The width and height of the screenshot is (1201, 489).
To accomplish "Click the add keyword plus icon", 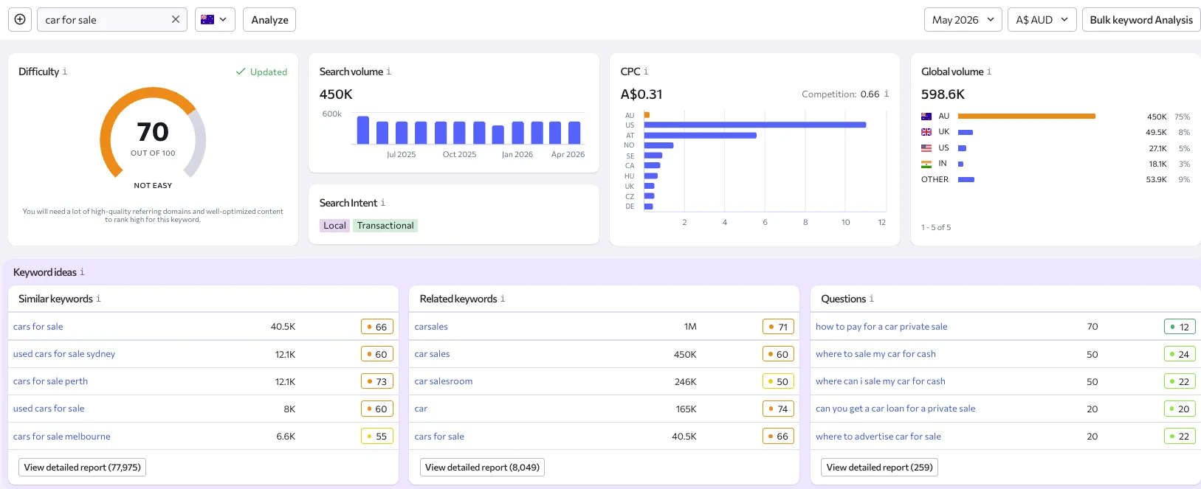I will pyautogui.click(x=20, y=20).
